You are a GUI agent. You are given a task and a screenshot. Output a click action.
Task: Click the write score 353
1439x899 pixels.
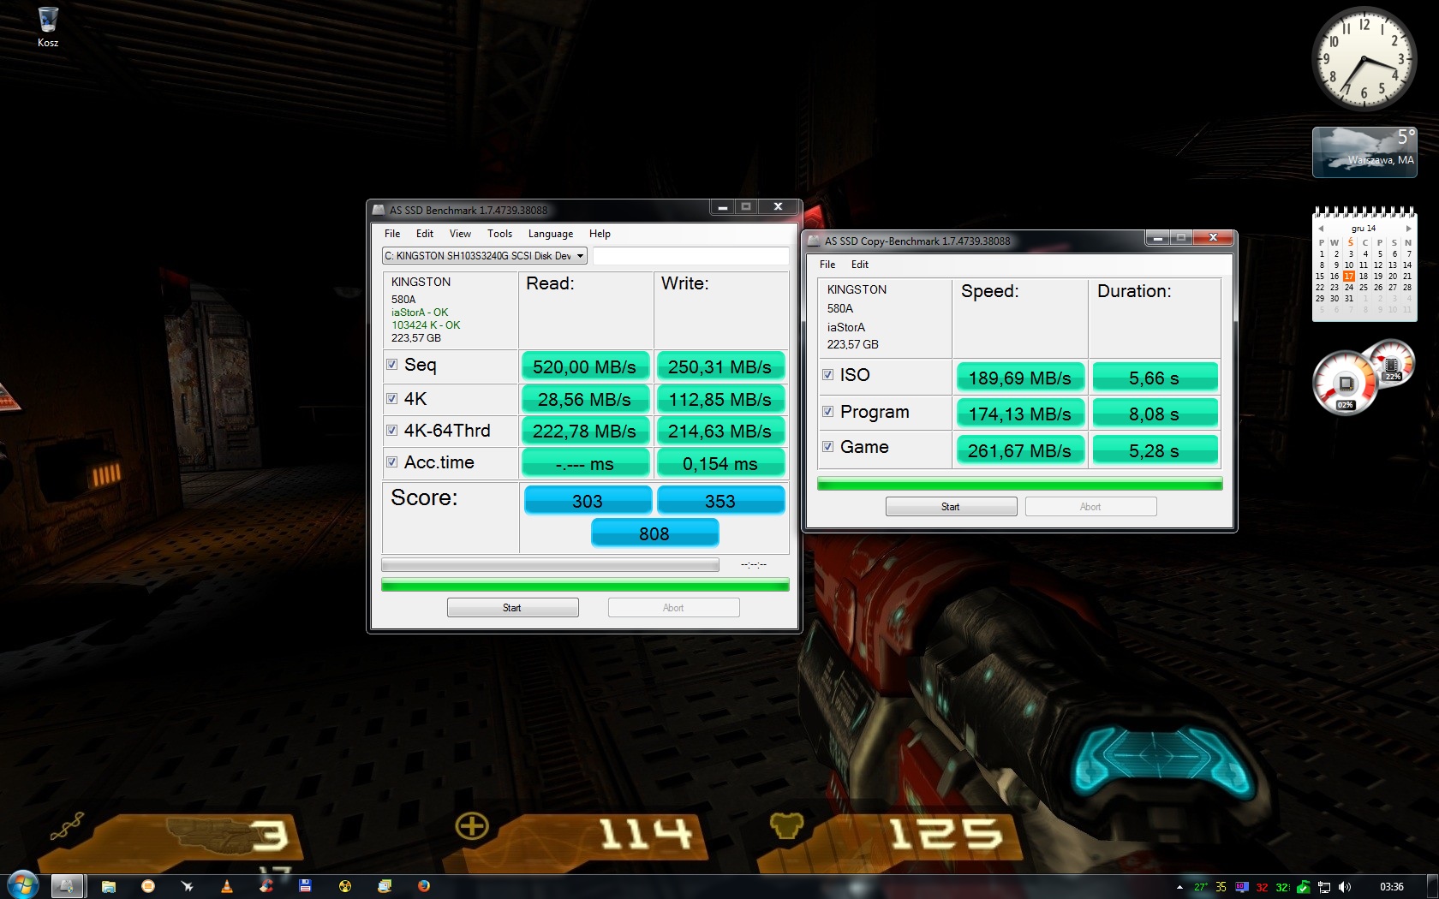click(720, 501)
